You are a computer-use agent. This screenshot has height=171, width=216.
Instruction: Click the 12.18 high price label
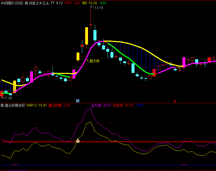[99, 8]
